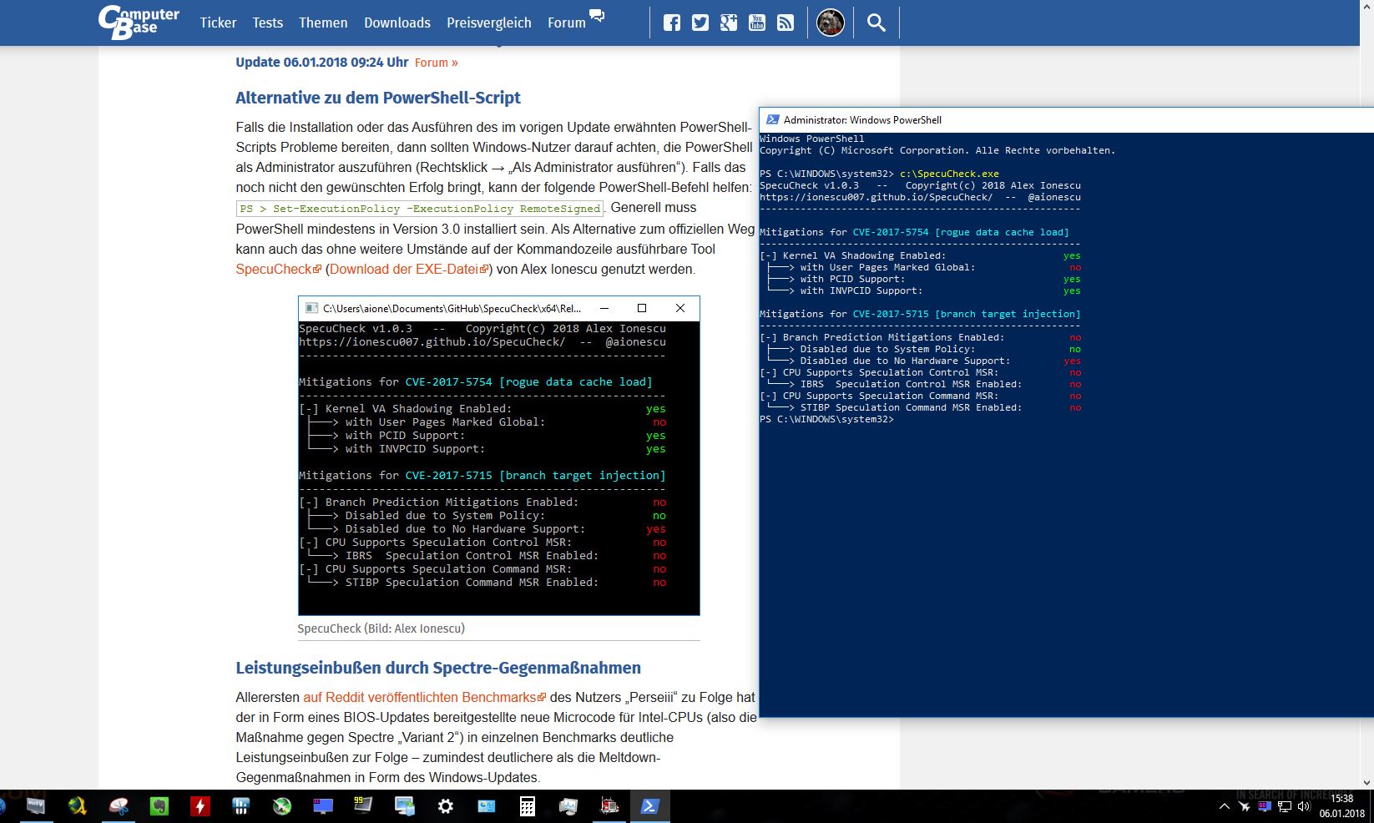
Task: Open the blue bars taskbar app
Action: click(240, 806)
